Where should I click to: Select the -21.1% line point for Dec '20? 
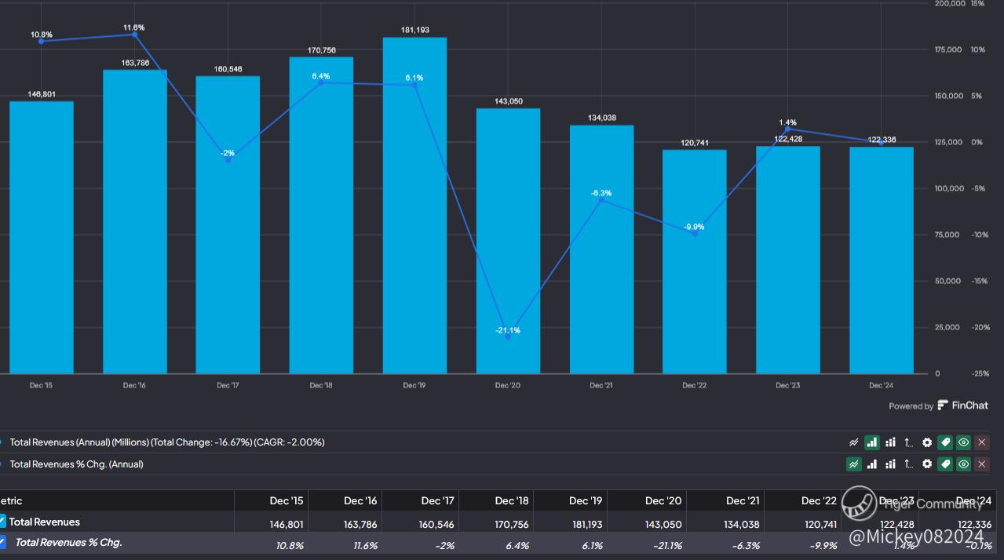508,336
